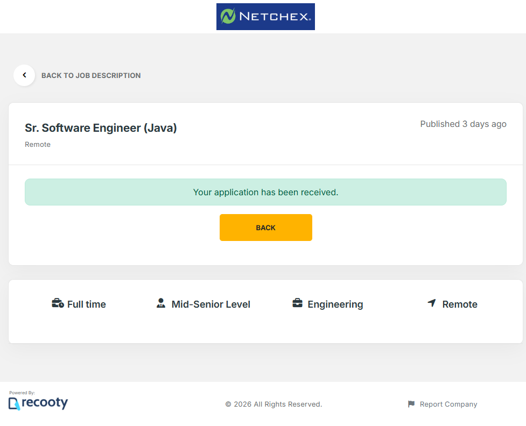The height and width of the screenshot is (426, 526).
Task: Select the Mid-Senior Level label
Action: (211, 304)
